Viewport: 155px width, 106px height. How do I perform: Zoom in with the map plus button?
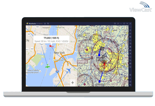pos(73,83)
